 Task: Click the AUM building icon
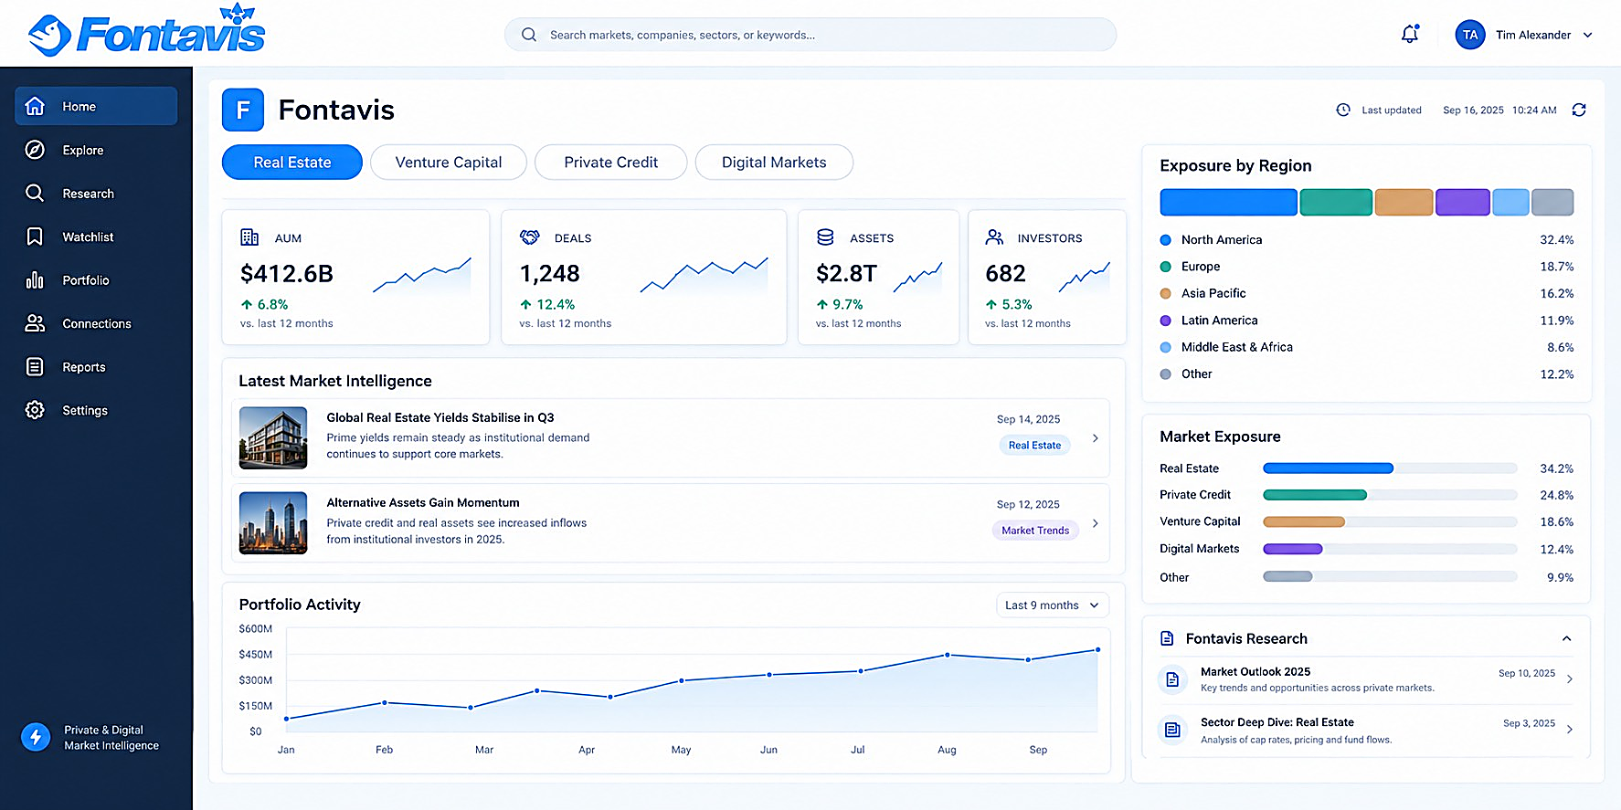point(249,237)
